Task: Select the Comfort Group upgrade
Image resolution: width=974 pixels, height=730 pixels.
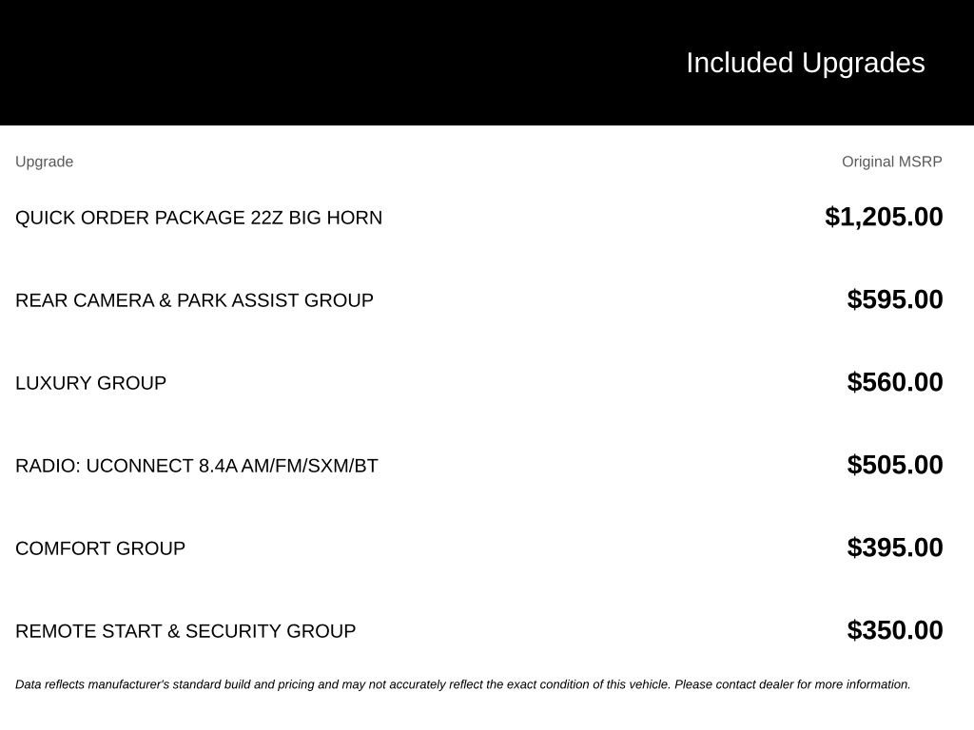Action: click(x=100, y=548)
